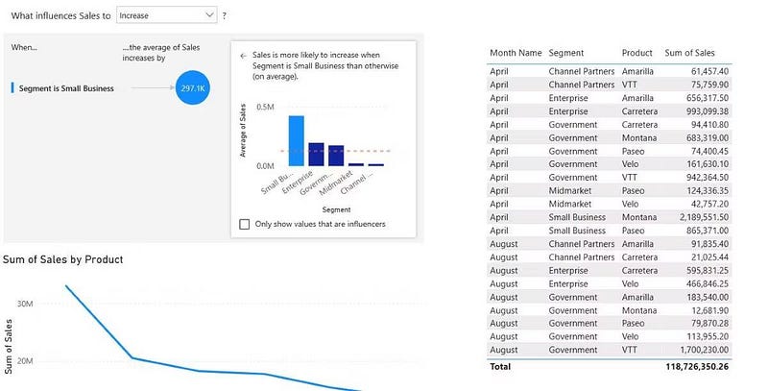Image resolution: width=768 pixels, height=391 pixels.
Task: Select the 297.1K influence bubble
Action: point(193,87)
